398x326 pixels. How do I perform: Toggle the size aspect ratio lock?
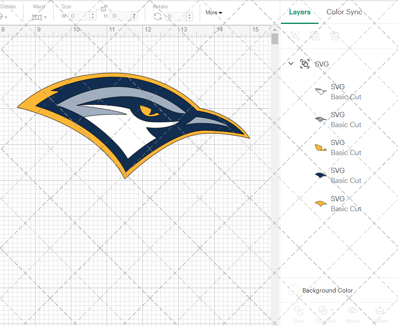click(x=104, y=8)
